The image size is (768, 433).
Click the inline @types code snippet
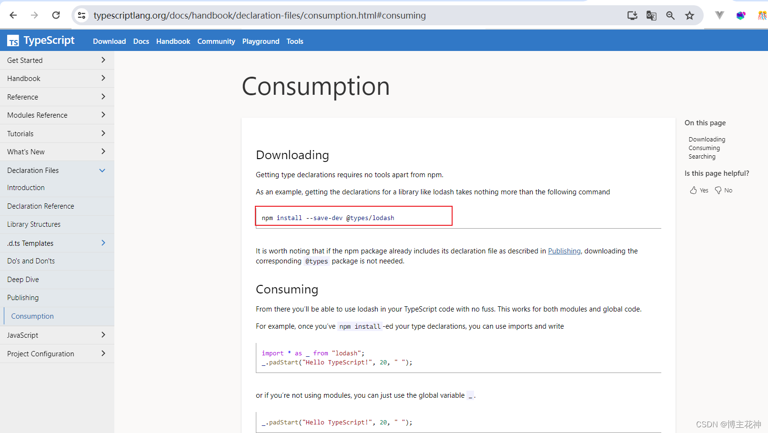point(316,261)
